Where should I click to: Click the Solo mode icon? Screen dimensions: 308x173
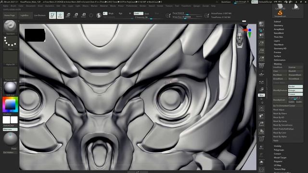[261, 162]
